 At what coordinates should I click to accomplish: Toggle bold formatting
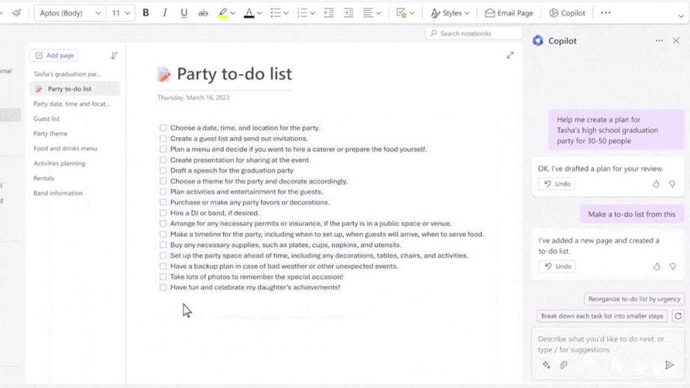point(146,13)
